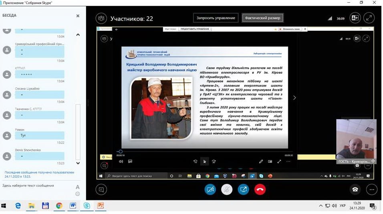This screenshot has width=383, height=214.
Task: Click the message text input field
Action: (36, 186)
